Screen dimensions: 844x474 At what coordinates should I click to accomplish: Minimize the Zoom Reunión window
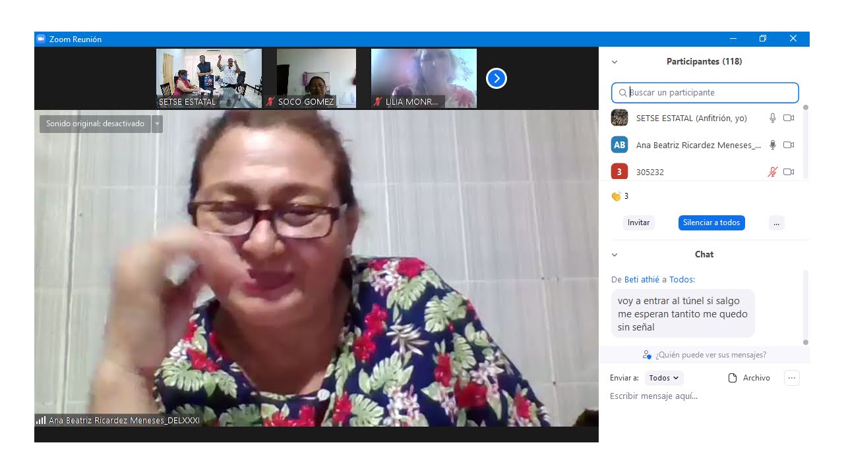point(733,39)
